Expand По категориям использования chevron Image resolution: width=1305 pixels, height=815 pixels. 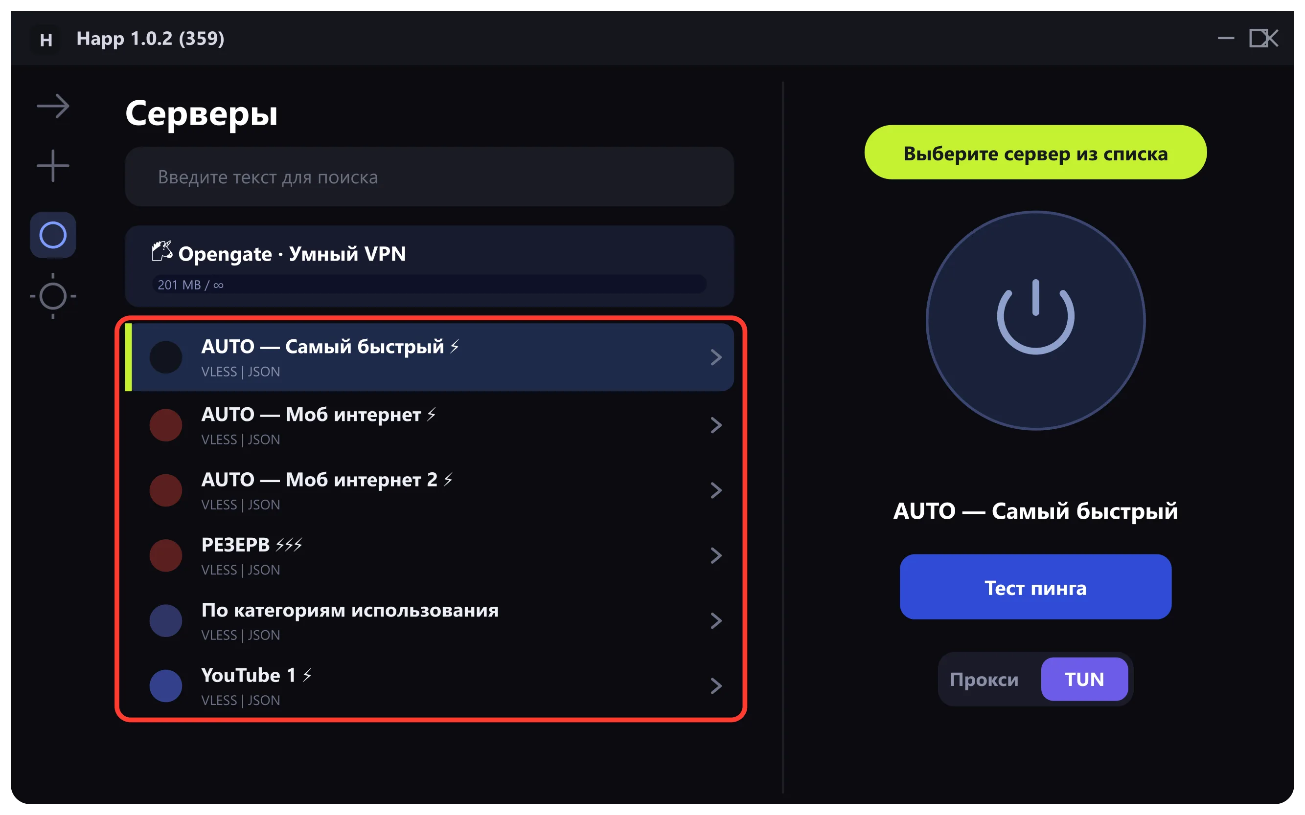[x=716, y=621]
